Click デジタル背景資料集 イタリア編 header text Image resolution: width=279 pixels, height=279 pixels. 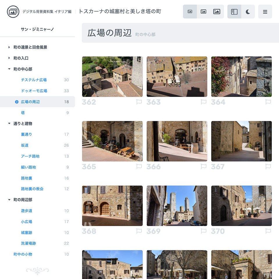click(47, 12)
